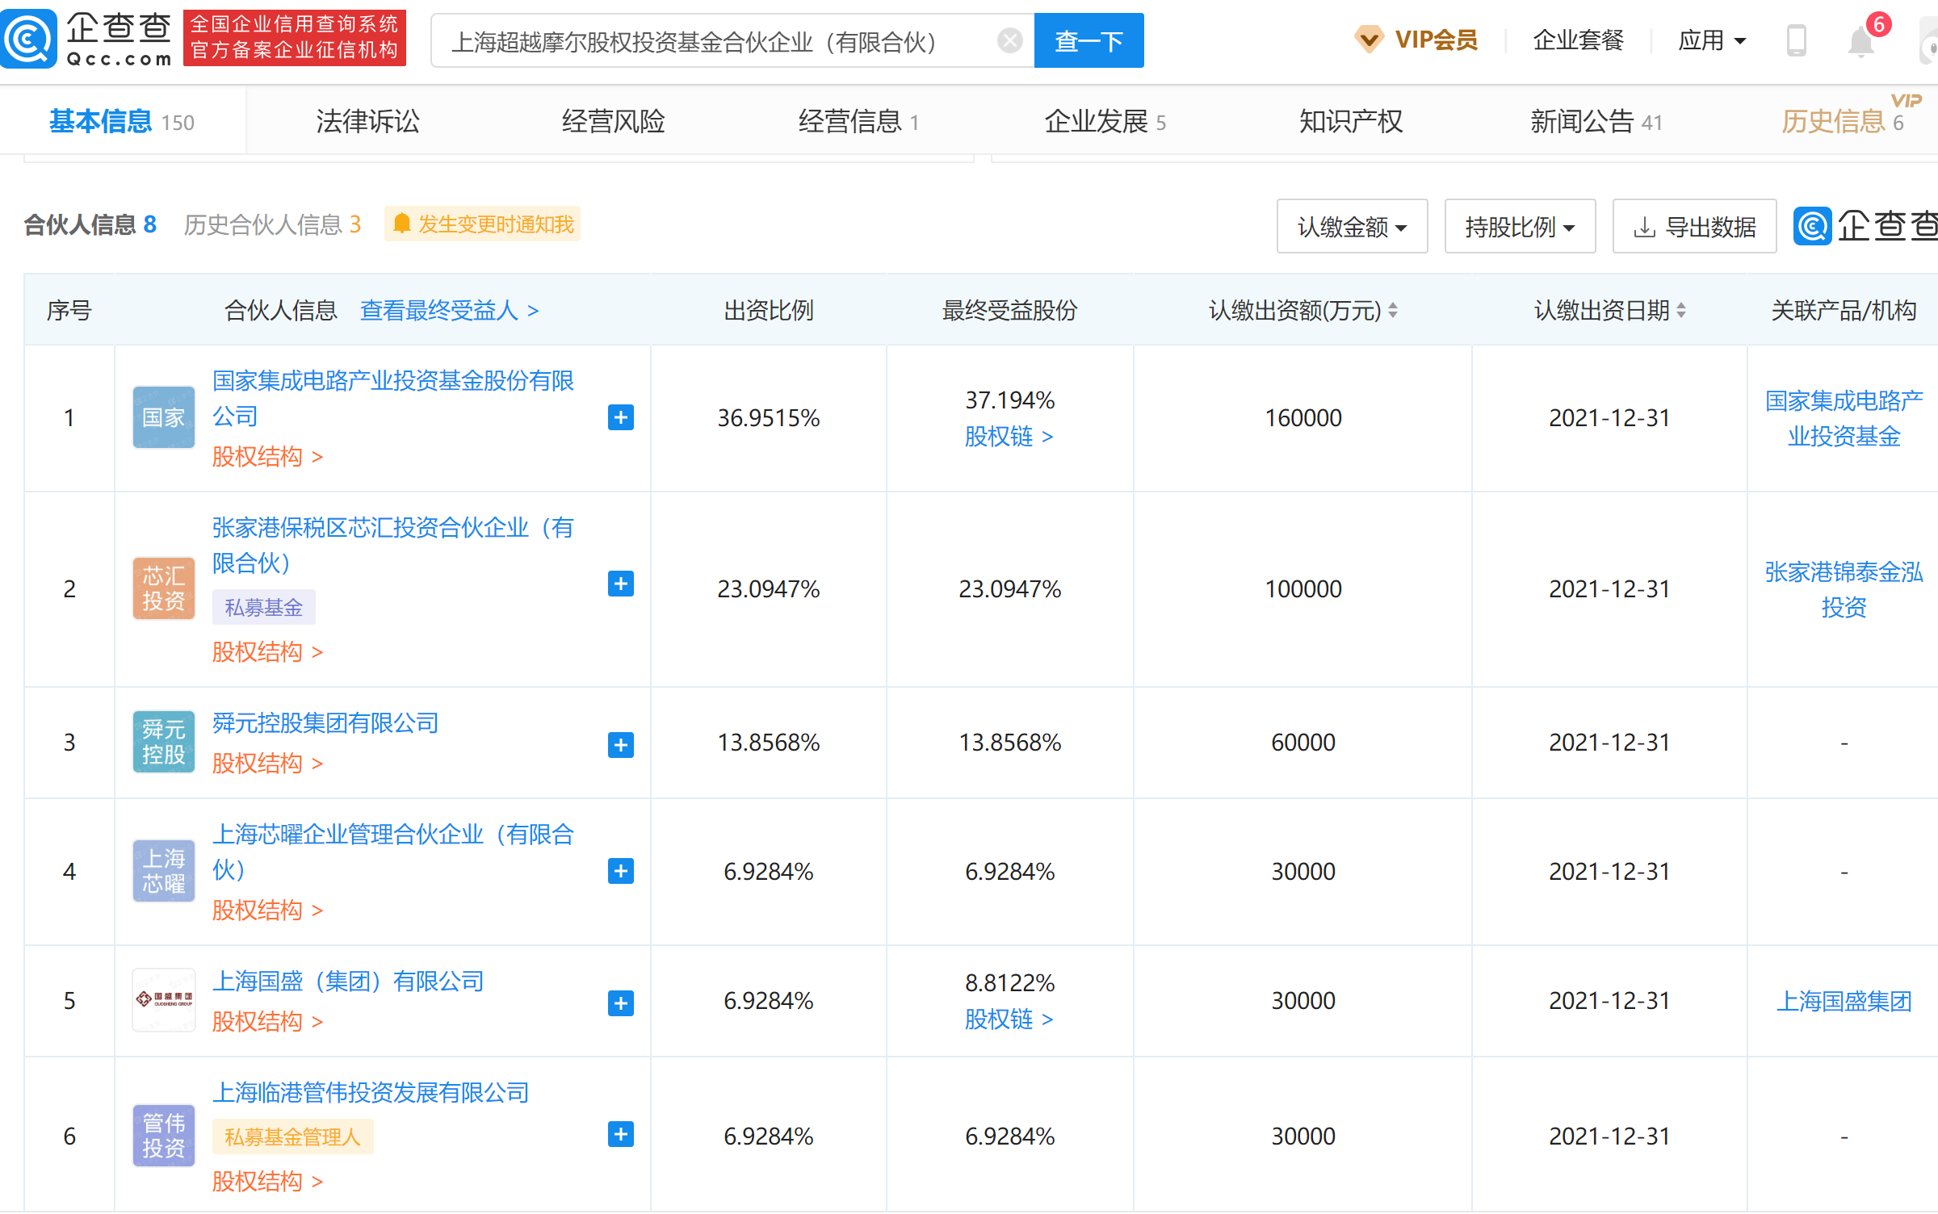The image size is (1938, 1214).
Task: Open 股权结构 for 上海临港管伟投资
Action: [267, 1182]
